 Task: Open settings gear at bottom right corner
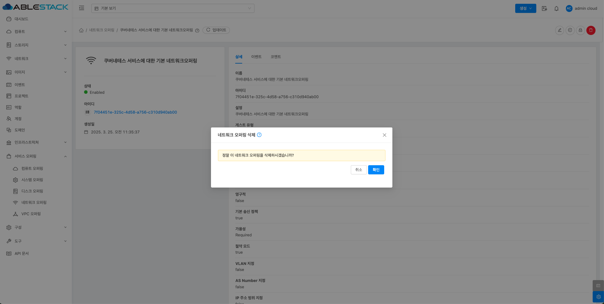(598, 297)
